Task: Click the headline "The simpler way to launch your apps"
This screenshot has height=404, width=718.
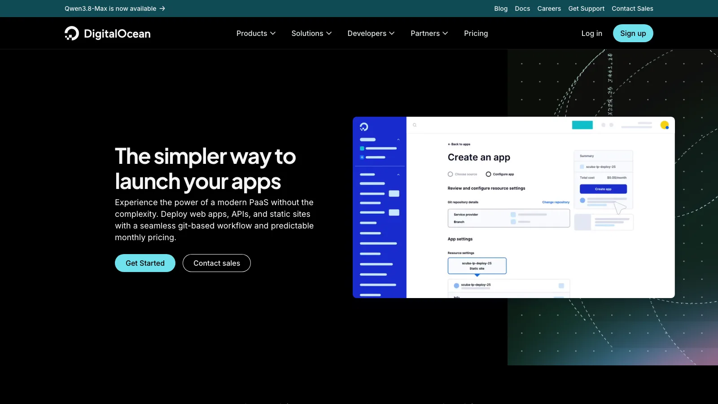Action: pos(206,169)
